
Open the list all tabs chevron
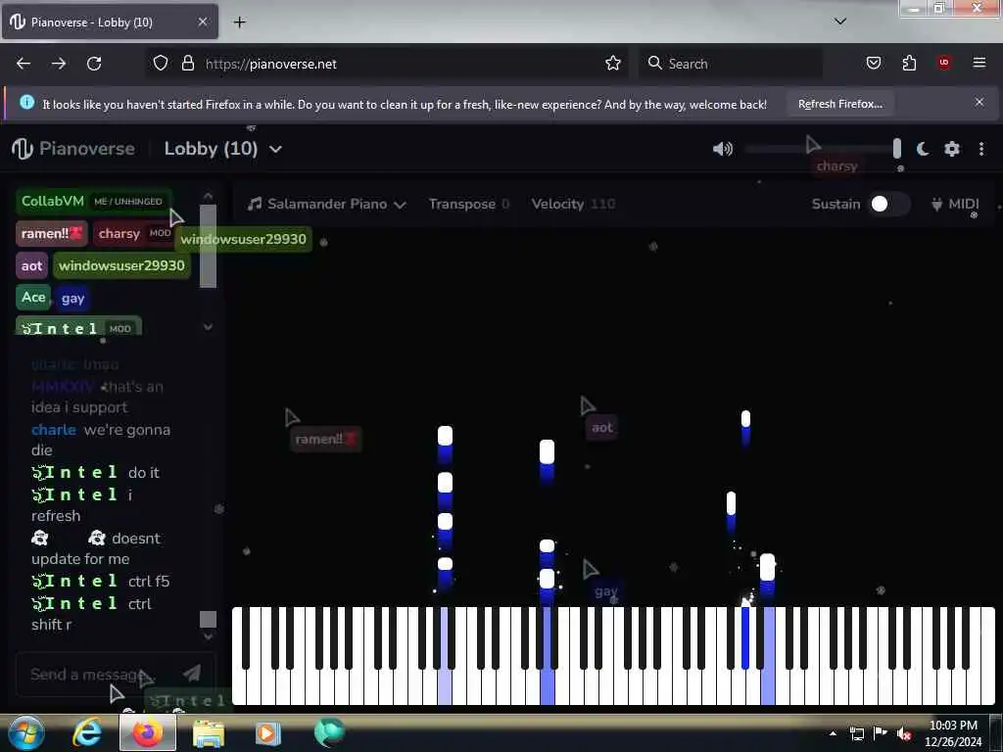click(x=840, y=22)
